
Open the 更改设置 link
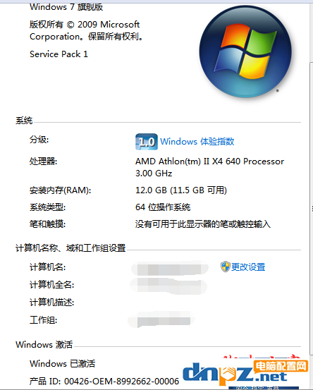click(248, 267)
